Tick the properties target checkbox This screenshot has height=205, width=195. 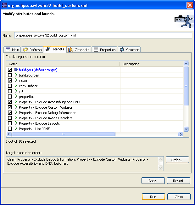[10, 97]
